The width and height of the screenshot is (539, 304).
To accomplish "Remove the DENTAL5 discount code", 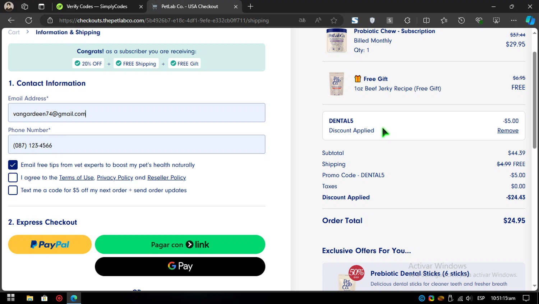I will point(508,130).
